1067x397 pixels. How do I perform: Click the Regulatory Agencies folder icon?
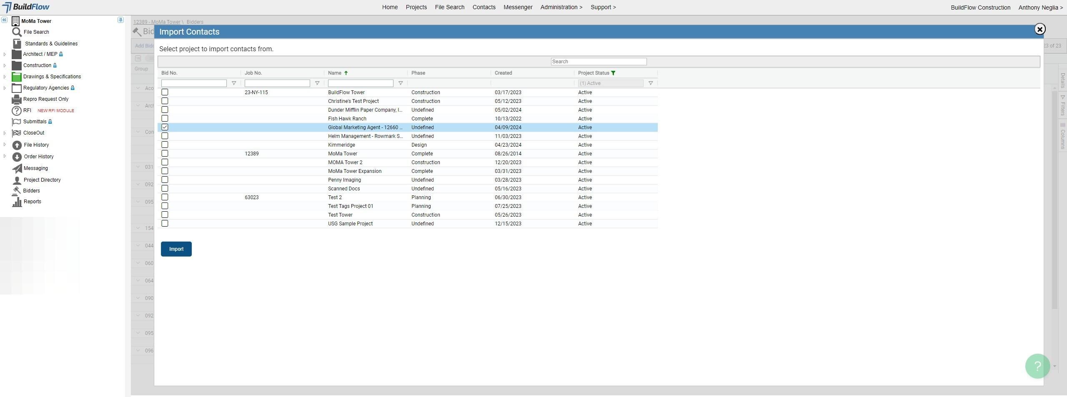16,88
